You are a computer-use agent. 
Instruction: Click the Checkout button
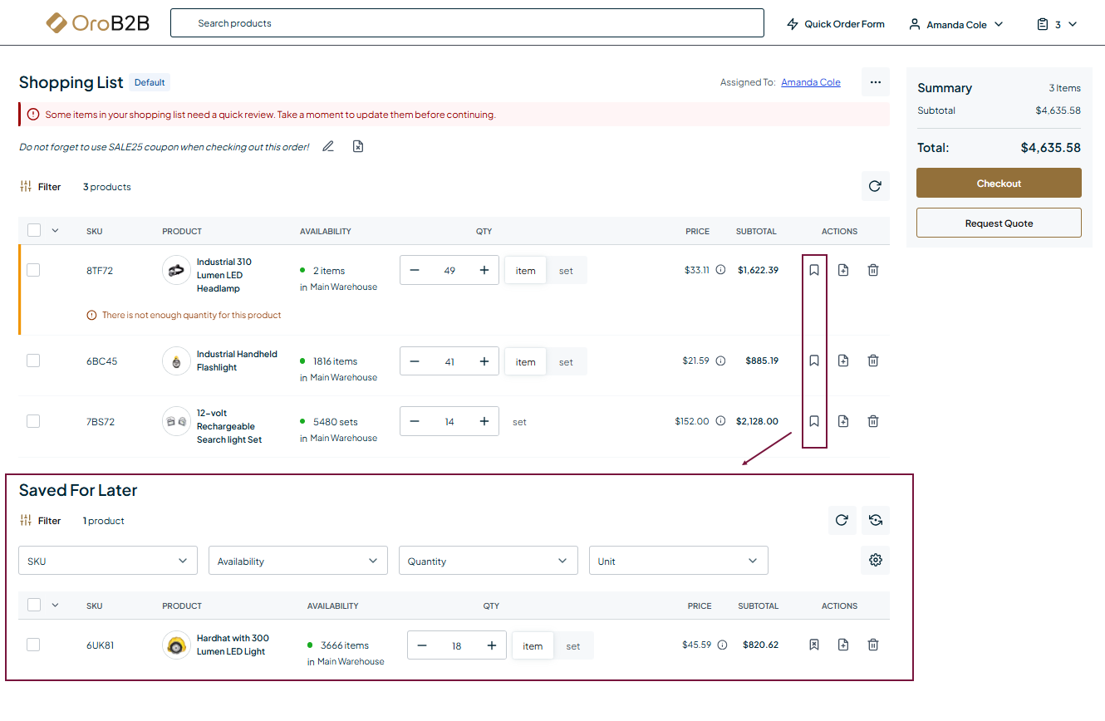coord(999,183)
